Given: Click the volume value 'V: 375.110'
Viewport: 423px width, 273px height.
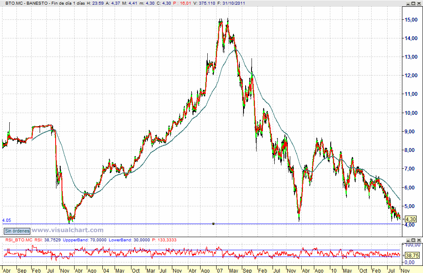Looking at the screenshot, I should (204, 3).
